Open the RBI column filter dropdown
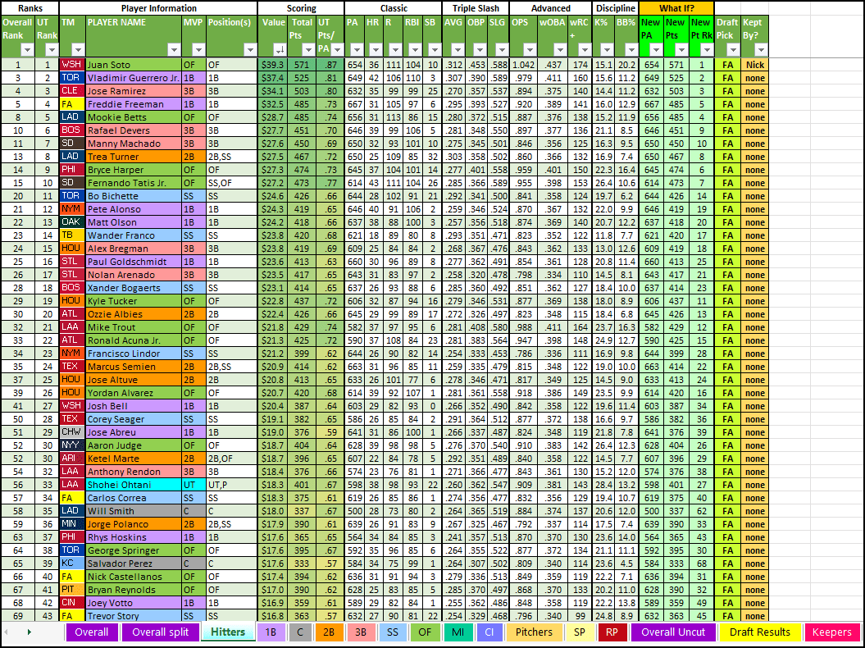Image resolution: width=865 pixels, height=648 pixels. (x=416, y=50)
